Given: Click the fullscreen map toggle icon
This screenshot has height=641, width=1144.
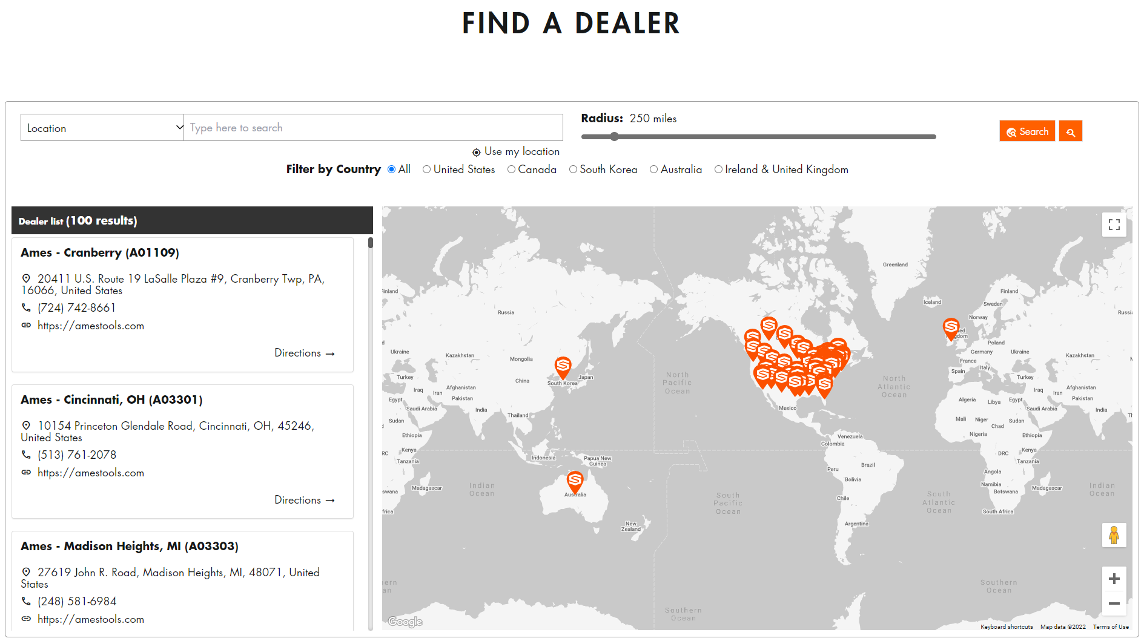Looking at the screenshot, I should point(1114,225).
